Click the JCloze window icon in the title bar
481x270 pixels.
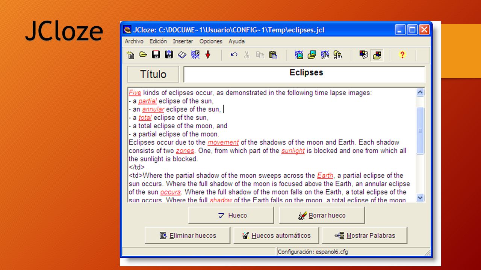click(x=128, y=30)
